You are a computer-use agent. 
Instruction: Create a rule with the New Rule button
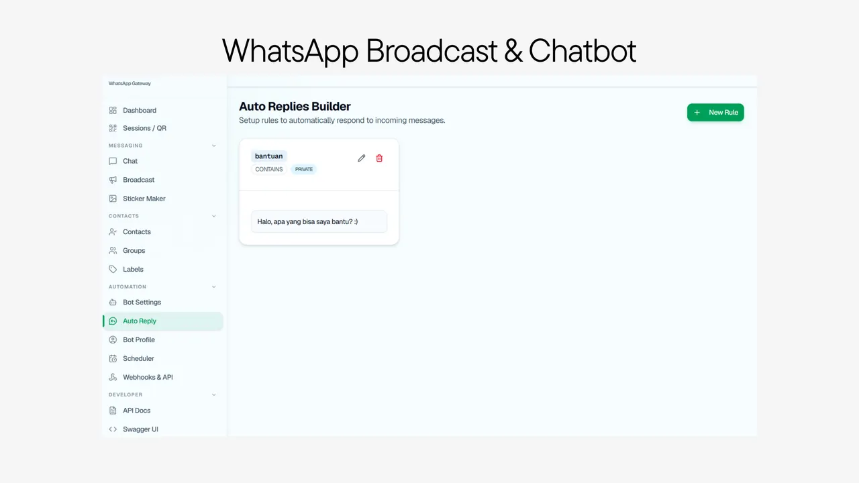coord(715,113)
